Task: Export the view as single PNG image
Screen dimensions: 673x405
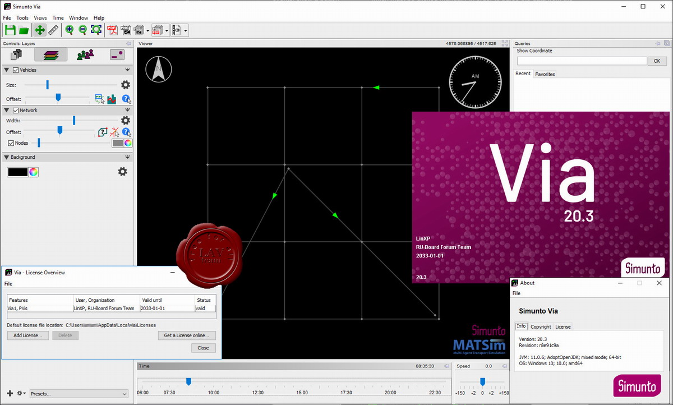Action: [x=126, y=30]
